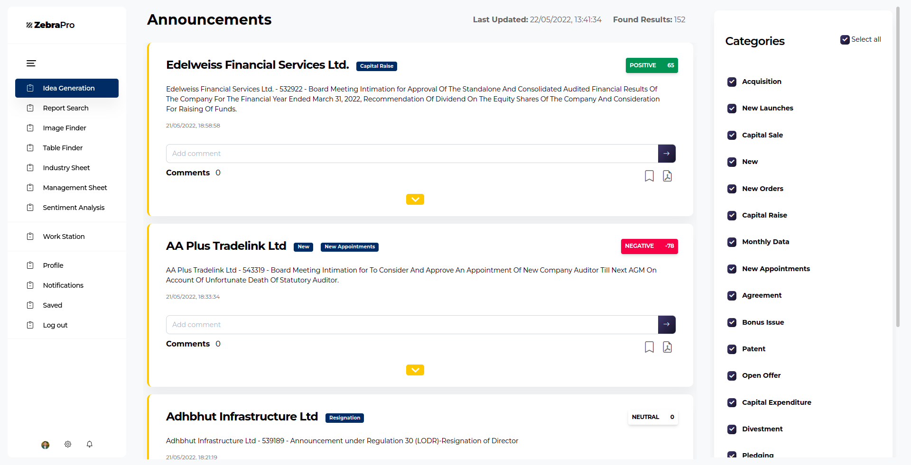Open Sentiment Analysis from sidebar

[74, 208]
